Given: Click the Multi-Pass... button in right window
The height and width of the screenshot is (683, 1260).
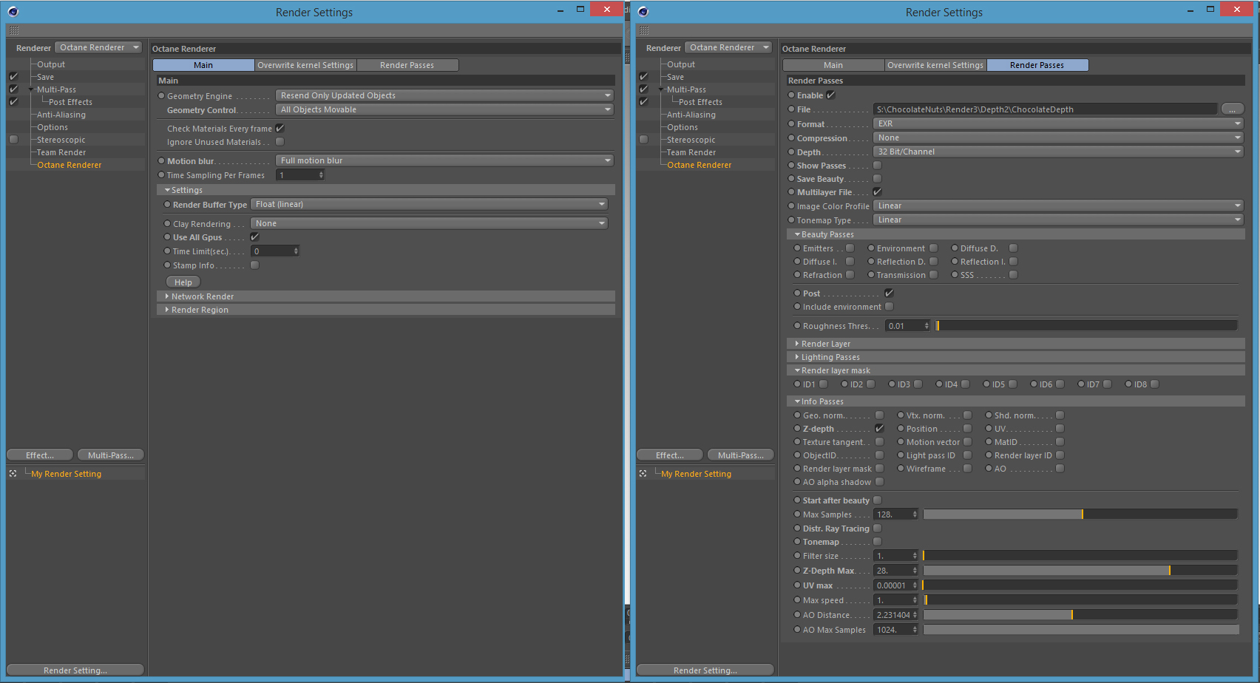Looking at the screenshot, I should [x=741, y=455].
